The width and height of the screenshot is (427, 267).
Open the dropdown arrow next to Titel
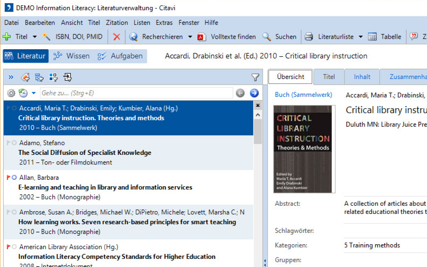(x=35, y=37)
